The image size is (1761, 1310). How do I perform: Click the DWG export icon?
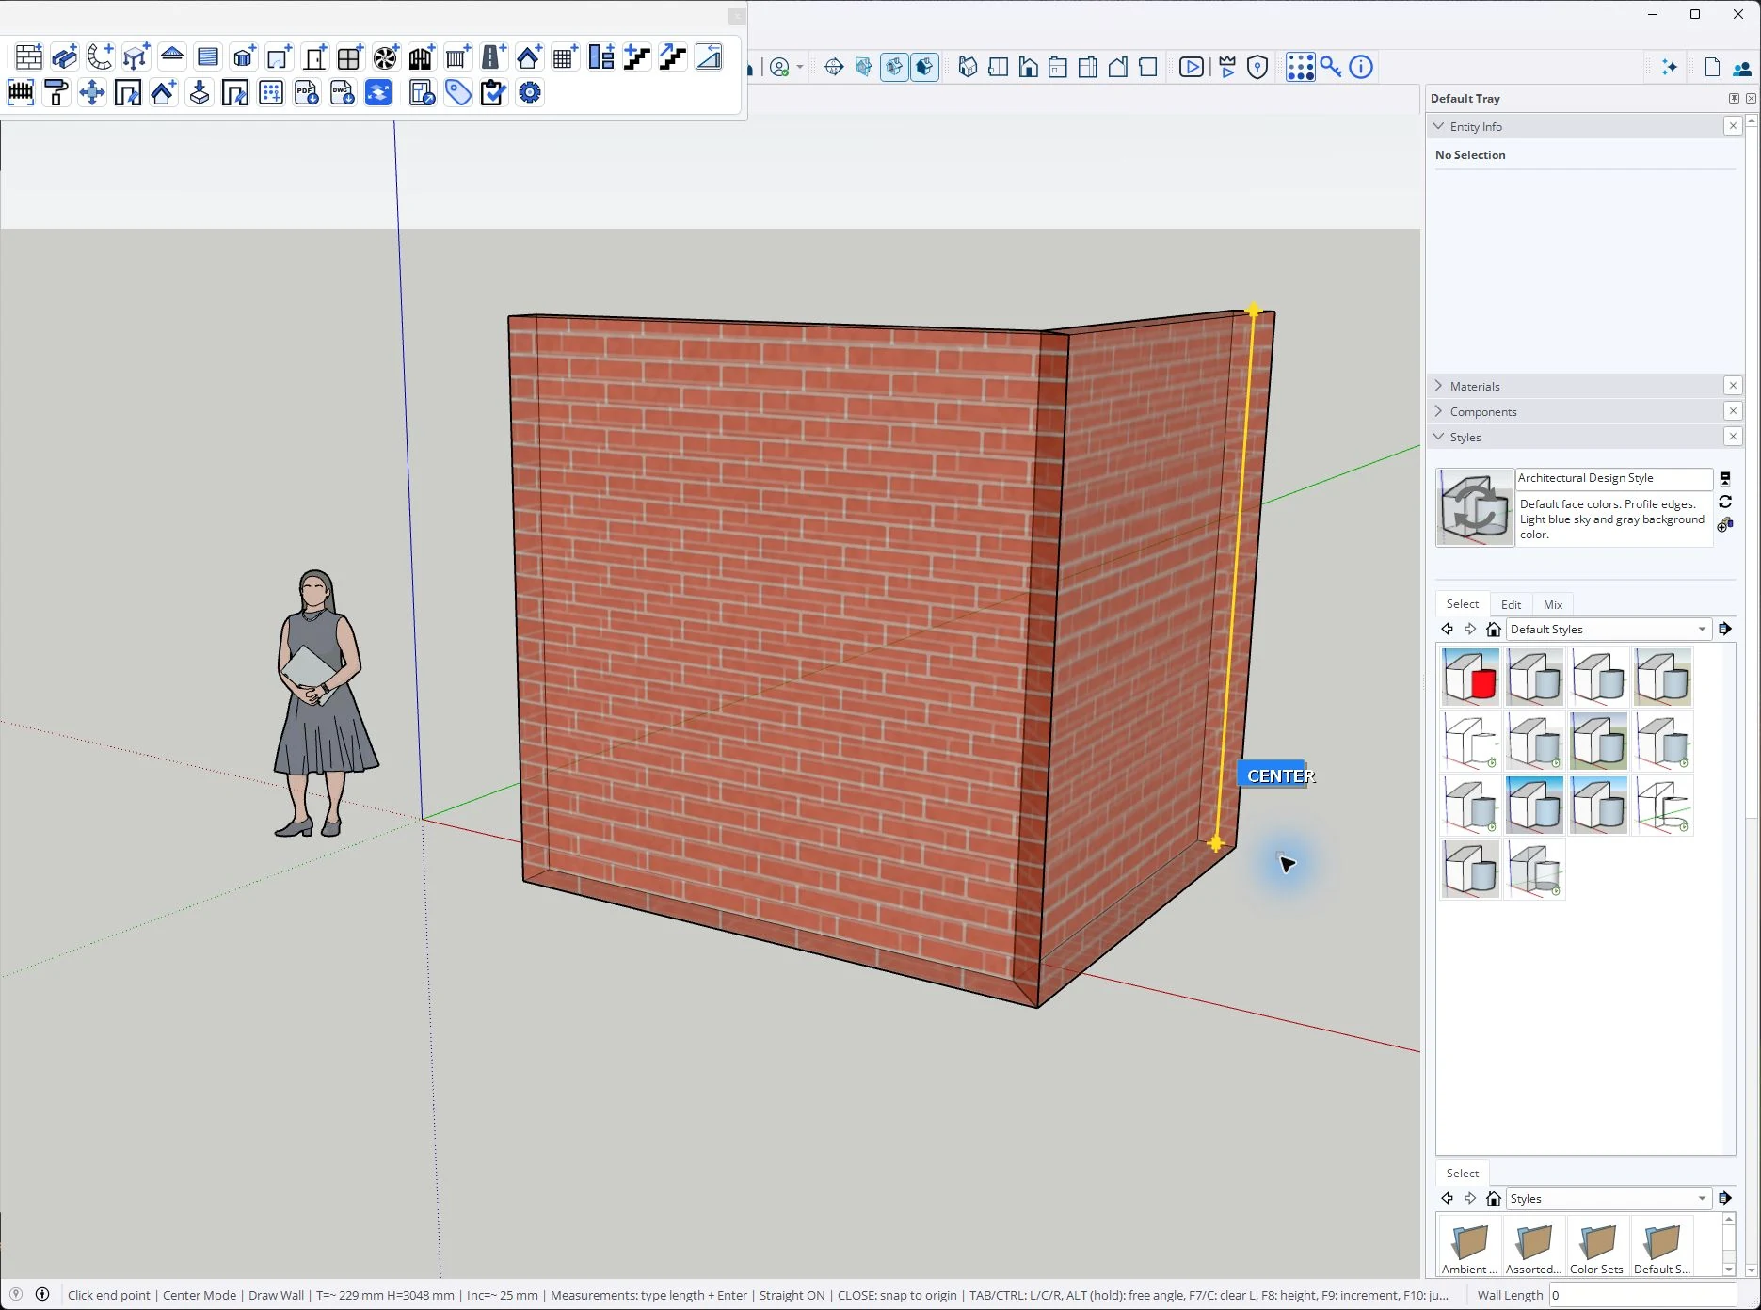(x=343, y=92)
